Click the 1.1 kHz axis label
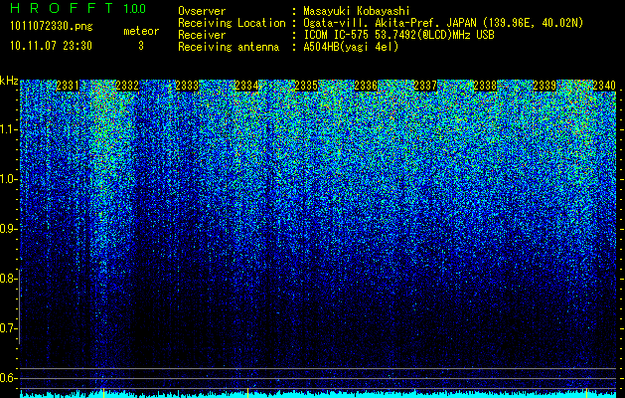The width and height of the screenshot is (625, 398). (9, 129)
